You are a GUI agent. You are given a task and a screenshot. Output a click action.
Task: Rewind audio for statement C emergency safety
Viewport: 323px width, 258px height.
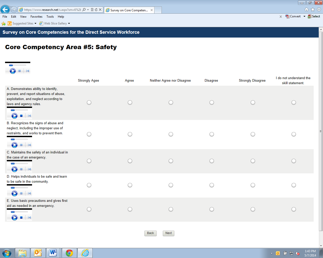29,169
